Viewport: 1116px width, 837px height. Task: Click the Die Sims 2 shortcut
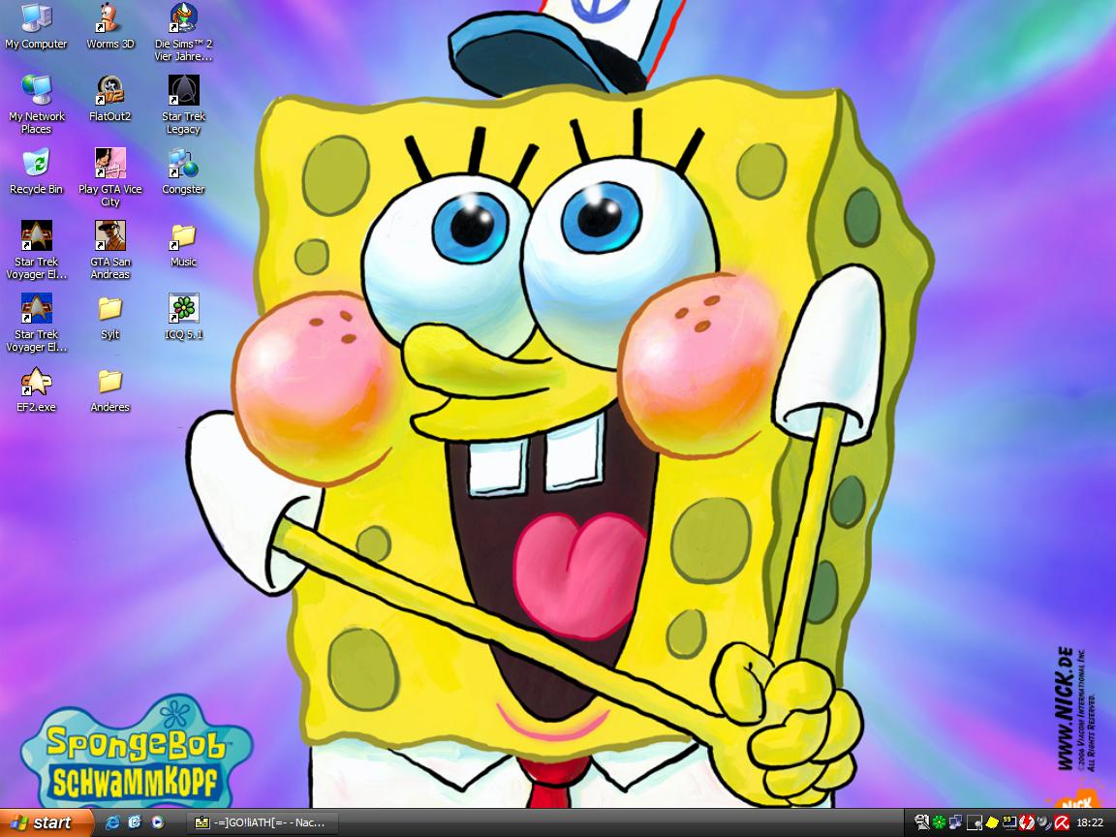(183, 17)
